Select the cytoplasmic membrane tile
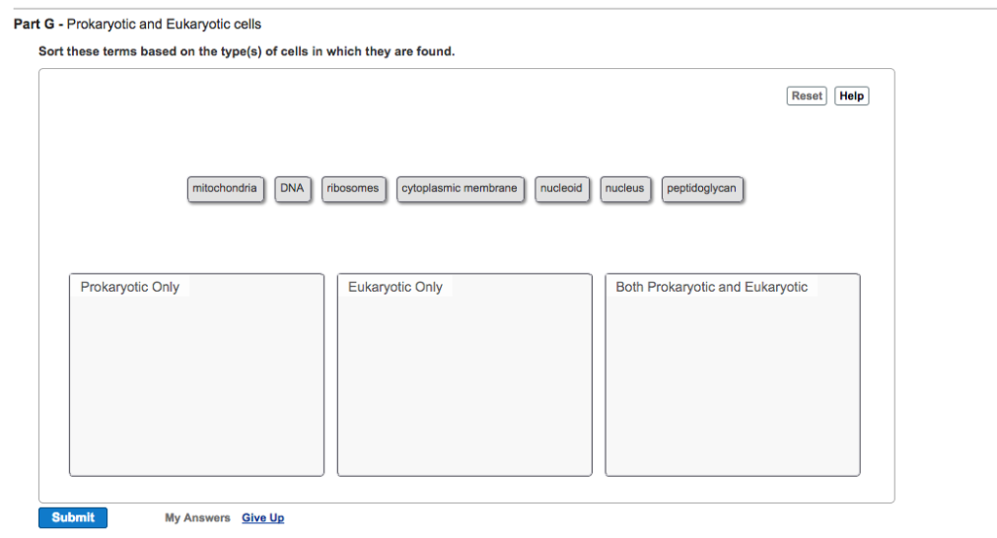997x538 pixels. coord(460,189)
